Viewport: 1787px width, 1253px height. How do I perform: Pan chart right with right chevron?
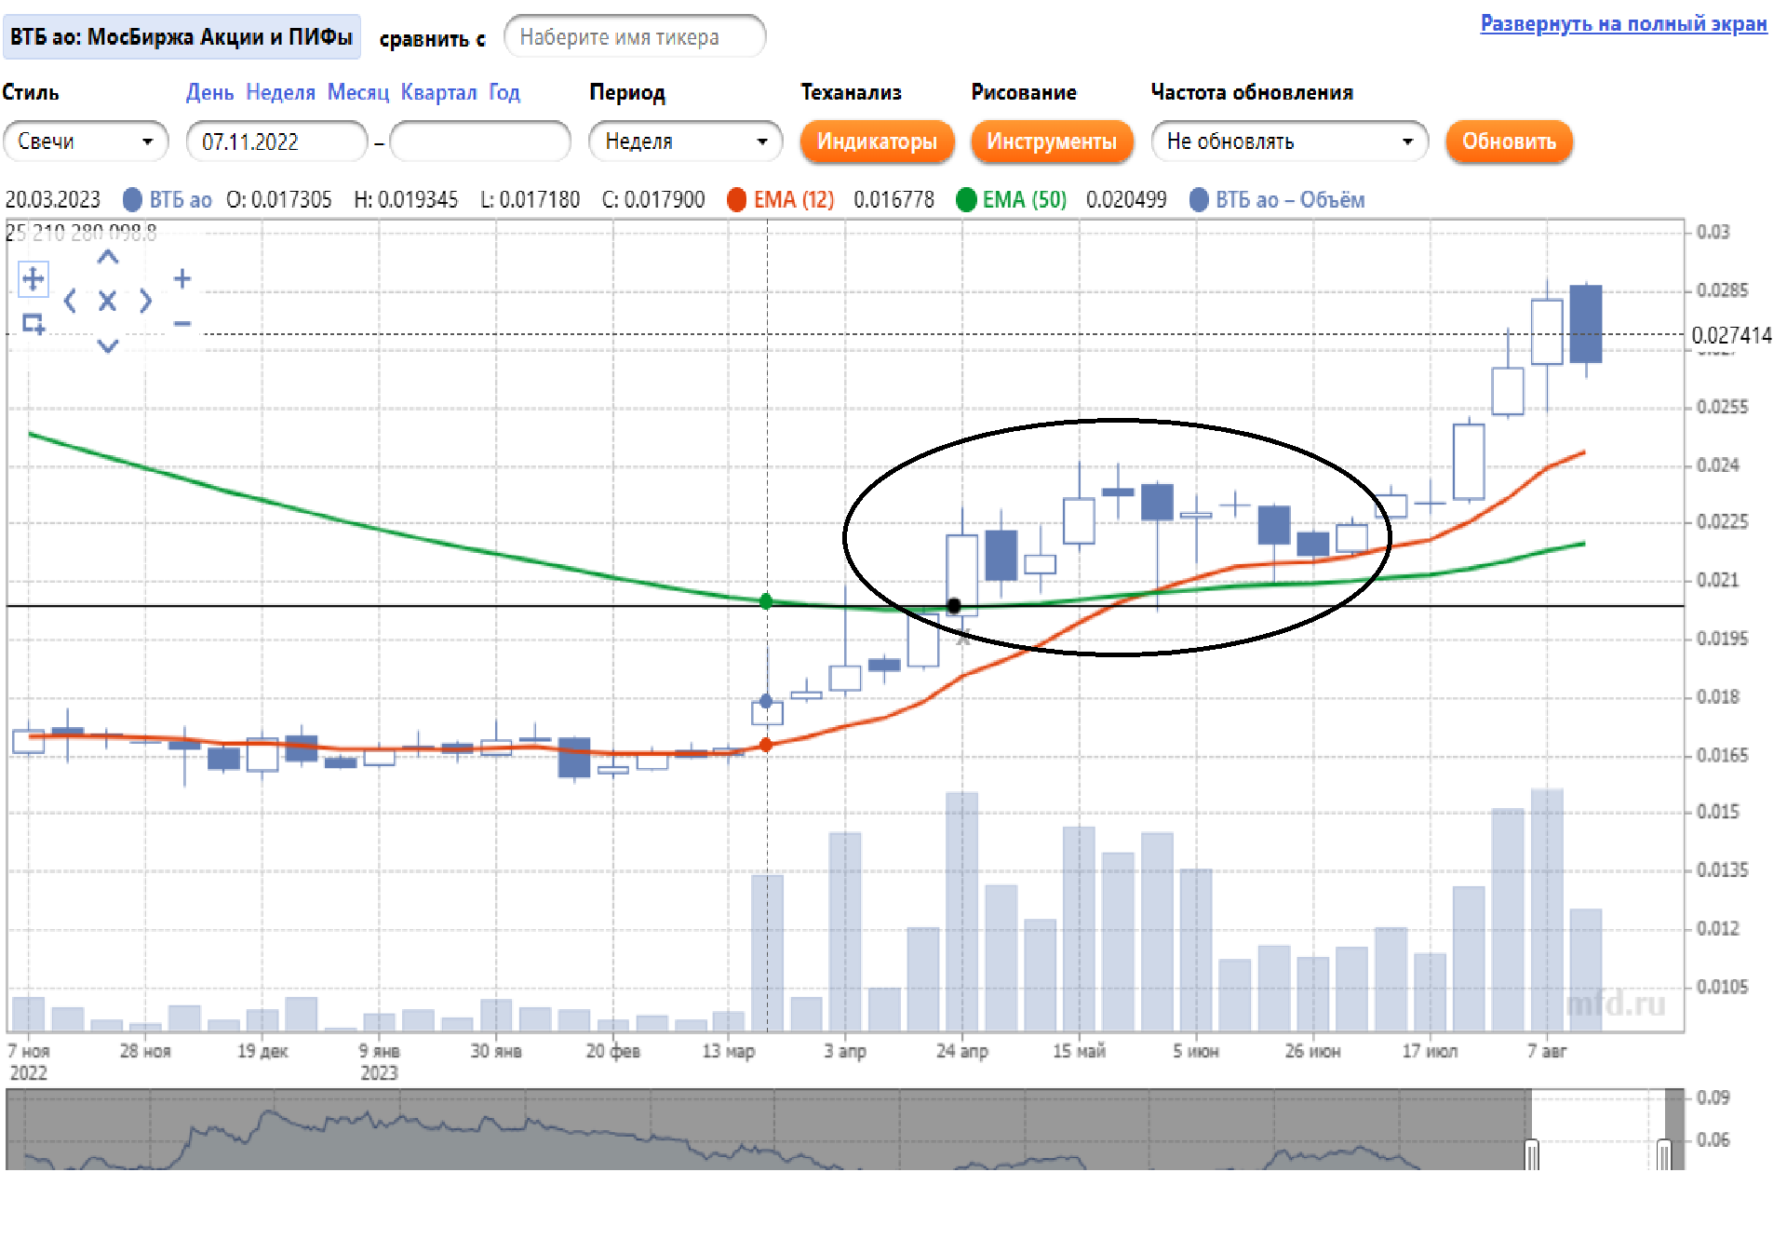point(145,301)
